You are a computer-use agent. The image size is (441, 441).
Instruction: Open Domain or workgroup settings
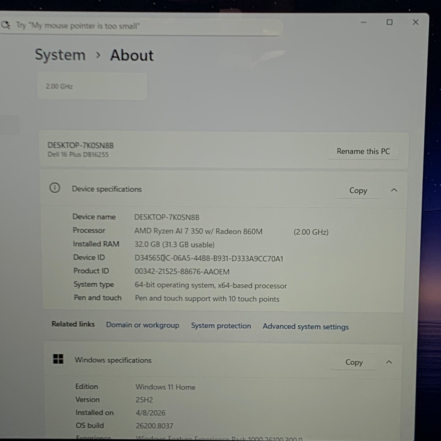[x=142, y=325]
